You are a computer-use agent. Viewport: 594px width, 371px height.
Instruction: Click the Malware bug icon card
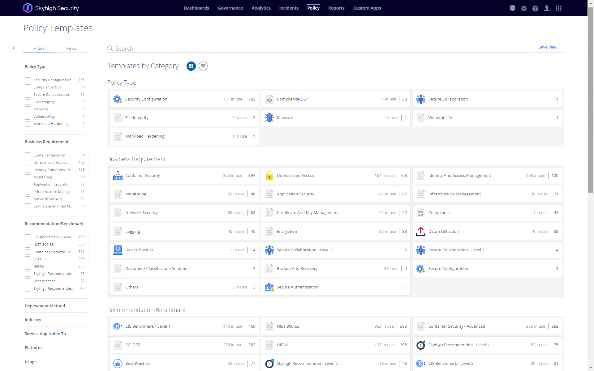click(x=269, y=118)
